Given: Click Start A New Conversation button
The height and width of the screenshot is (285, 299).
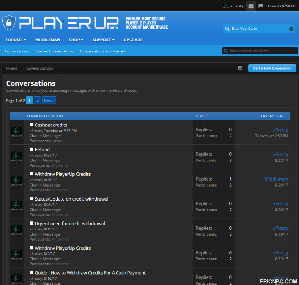Looking at the screenshot, I should click(x=272, y=68).
